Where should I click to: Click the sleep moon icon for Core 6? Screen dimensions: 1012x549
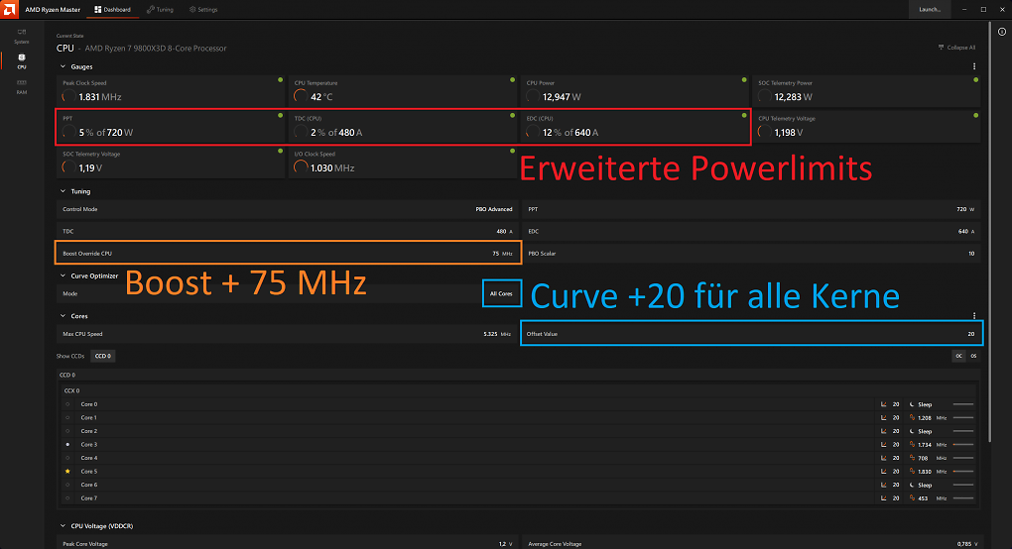coord(912,485)
